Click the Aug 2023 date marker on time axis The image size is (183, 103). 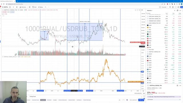coord(120,91)
